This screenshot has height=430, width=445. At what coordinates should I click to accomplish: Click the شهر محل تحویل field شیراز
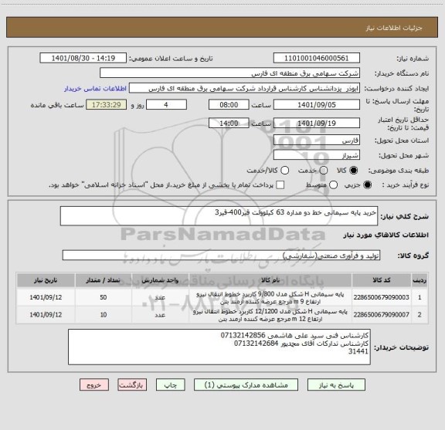tap(317, 155)
